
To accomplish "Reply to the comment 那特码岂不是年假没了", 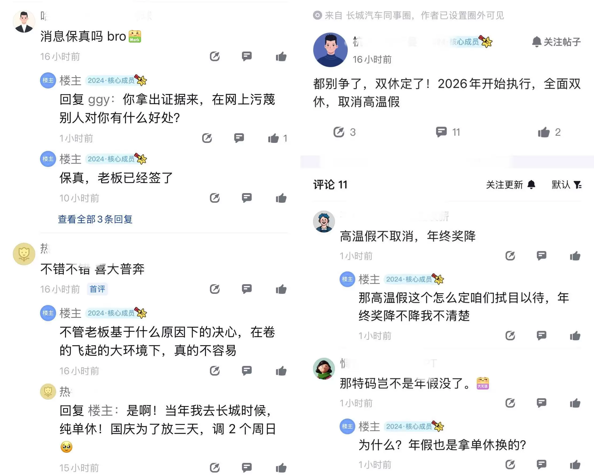I will pos(541,403).
